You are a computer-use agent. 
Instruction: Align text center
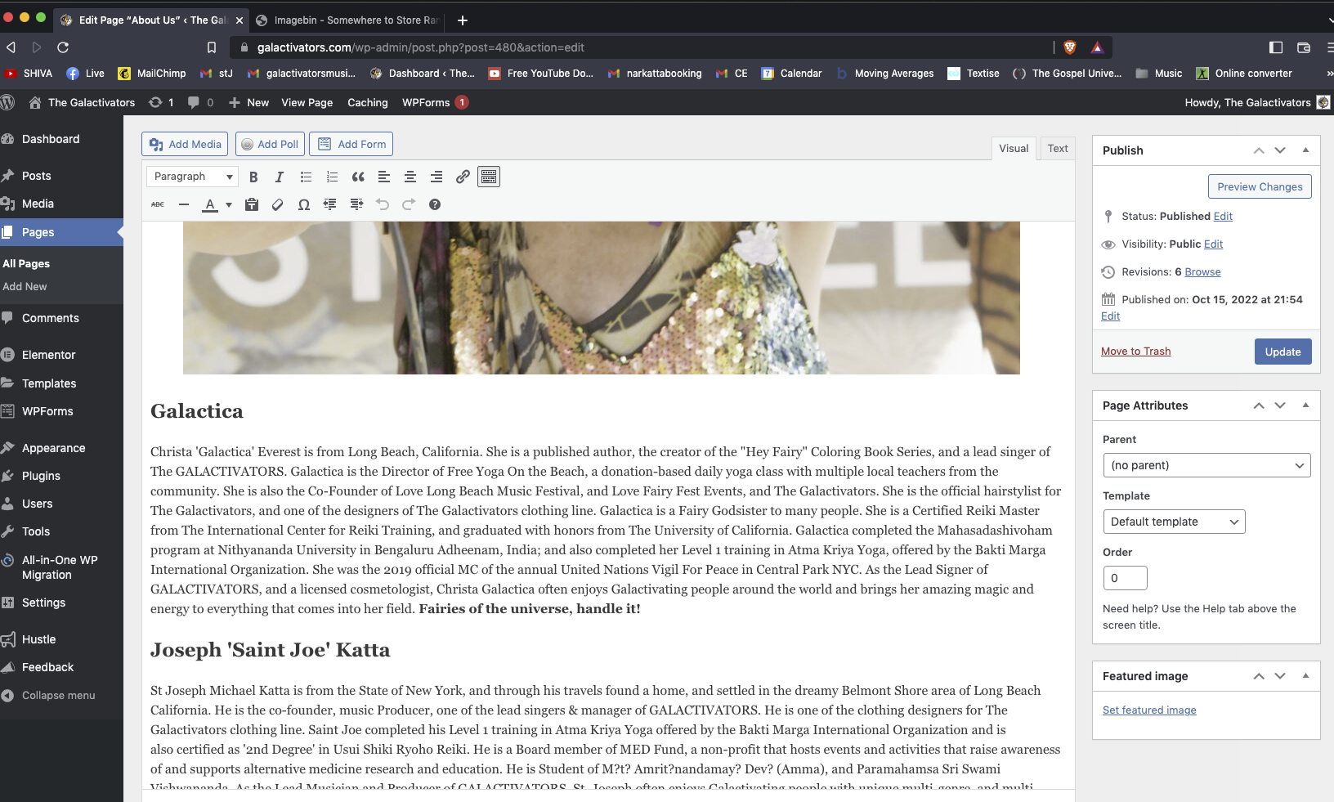(x=410, y=177)
